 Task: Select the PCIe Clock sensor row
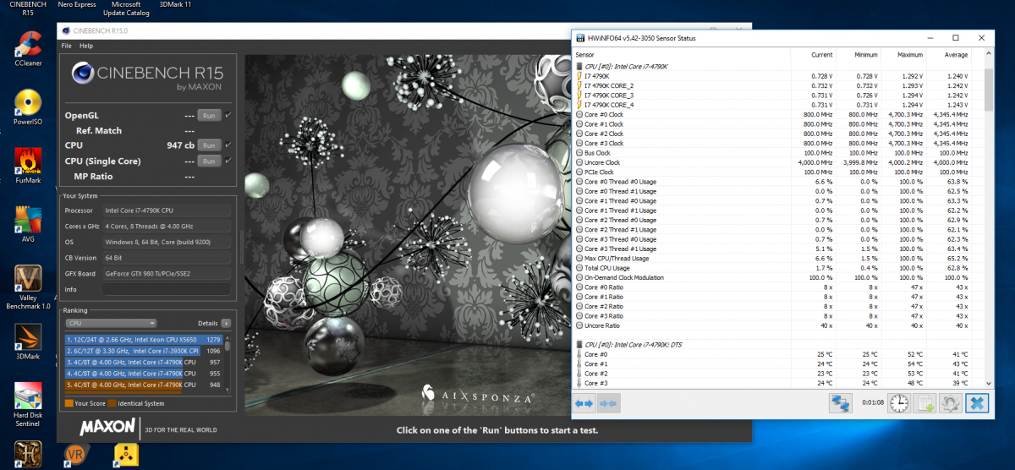pos(771,172)
